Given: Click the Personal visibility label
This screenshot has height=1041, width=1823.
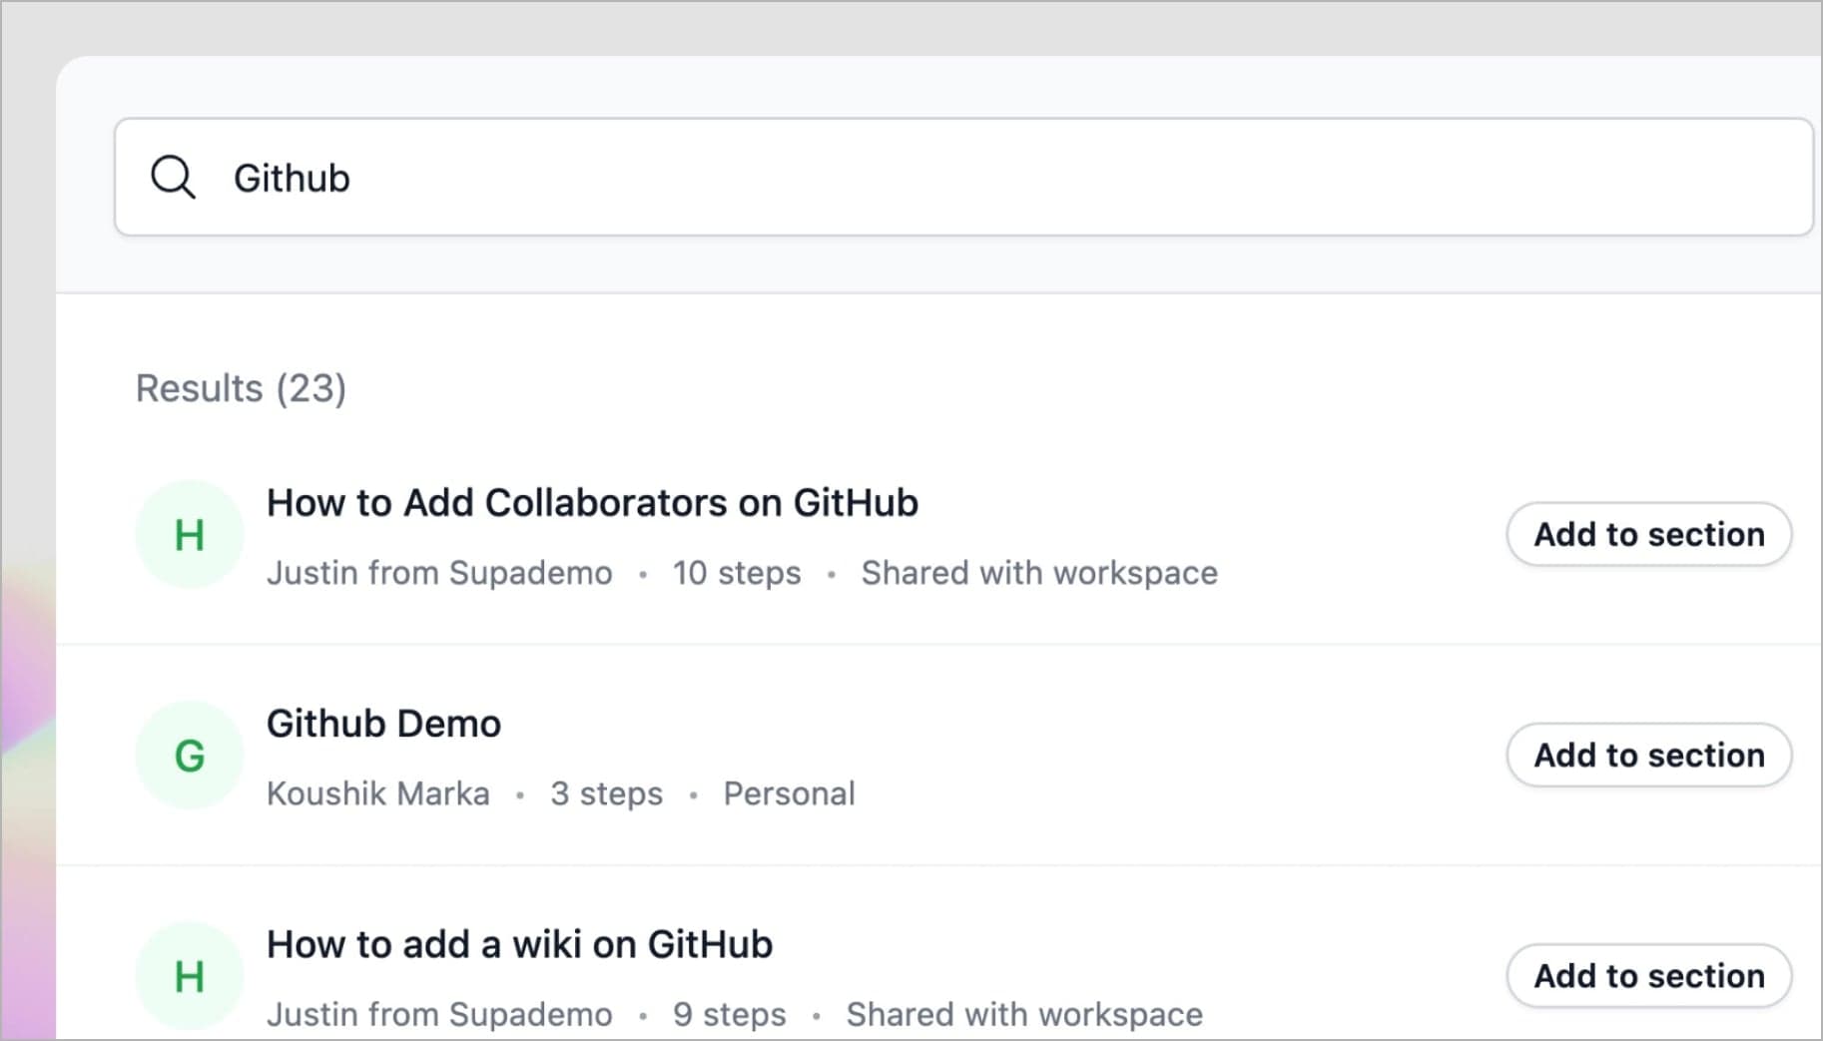Looking at the screenshot, I should pyautogui.click(x=789, y=793).
